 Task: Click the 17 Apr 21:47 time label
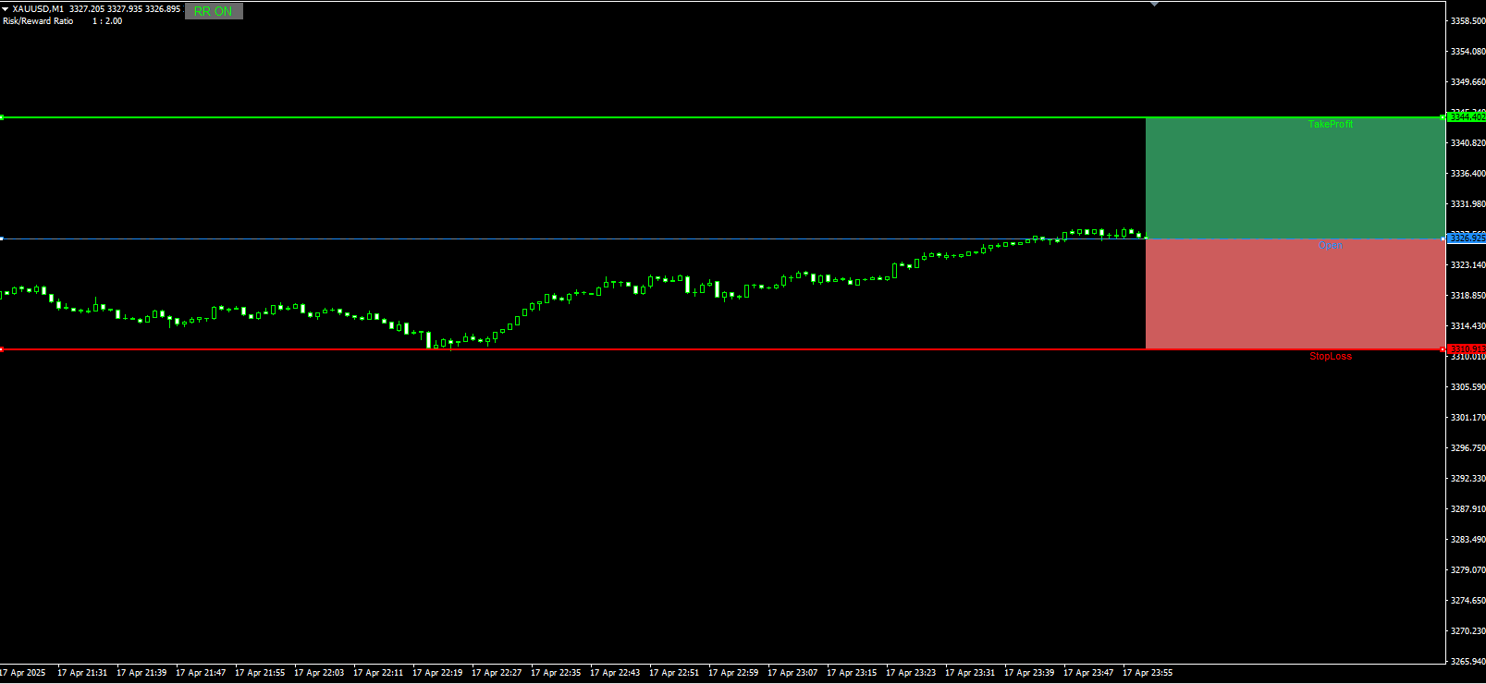coord(201,673)
